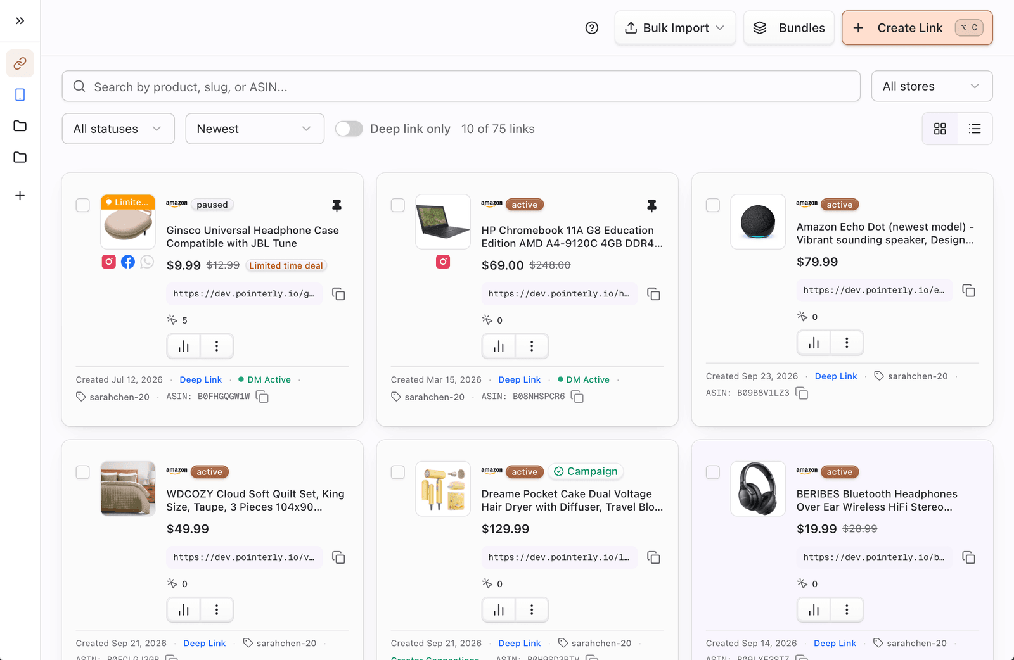Unpin the HP Chromebook card
This screenshot has height=660, width=1014.
[x=651, y=205]
